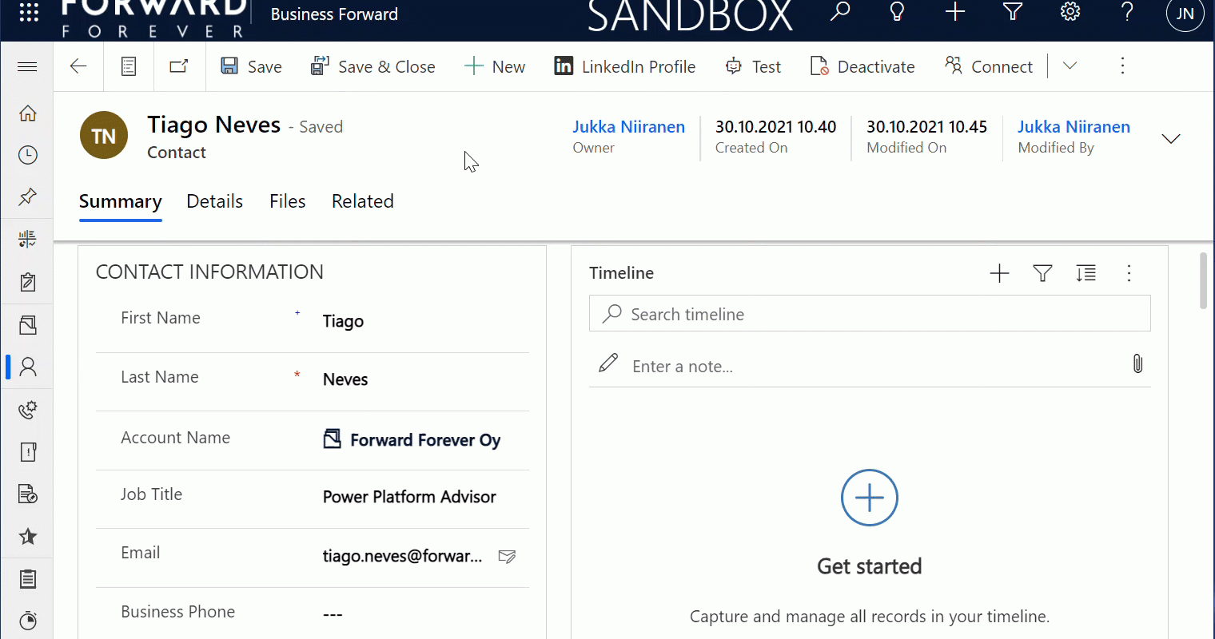
Task: Open LinkedIn Profile command
Action: pos(625,66)
